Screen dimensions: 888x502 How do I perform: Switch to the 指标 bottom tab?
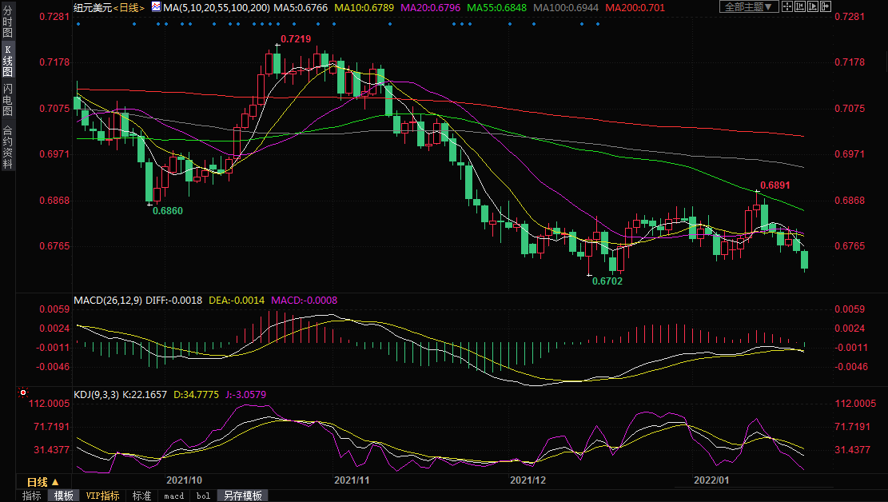pos(32,496)
